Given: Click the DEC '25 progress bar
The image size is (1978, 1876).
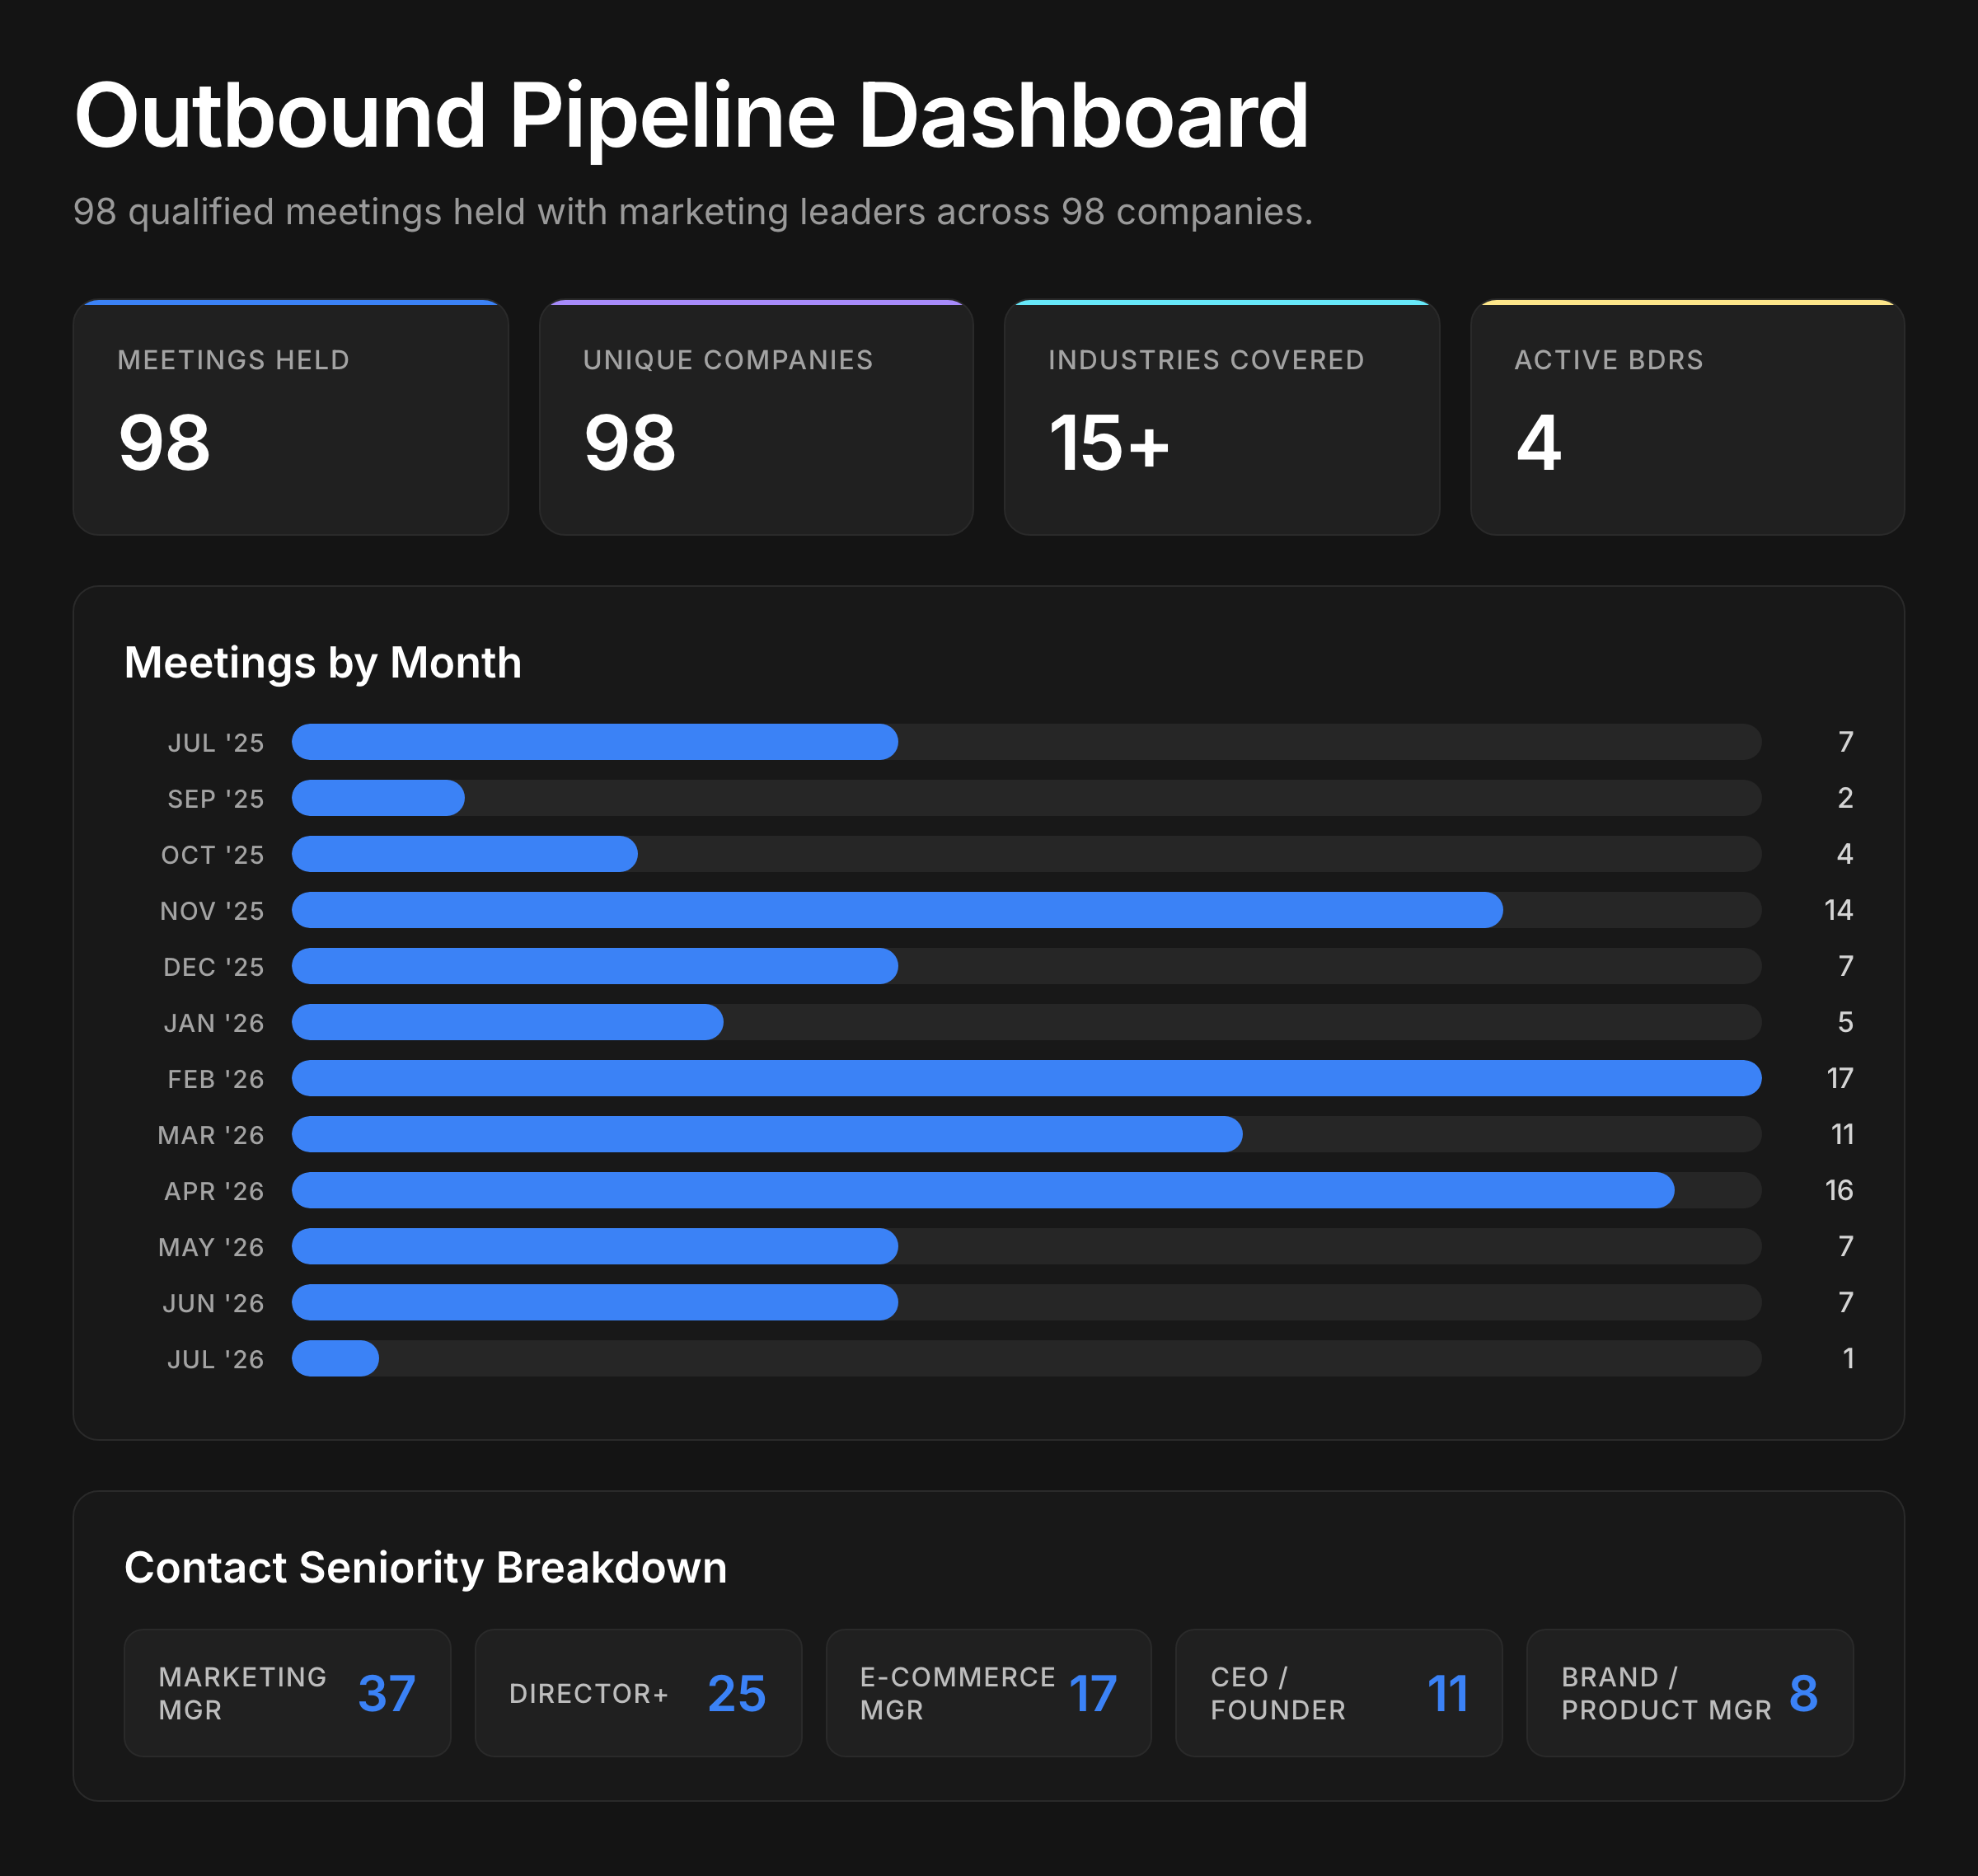Looking at the screenshot, I should click(x=1026, y=966).
